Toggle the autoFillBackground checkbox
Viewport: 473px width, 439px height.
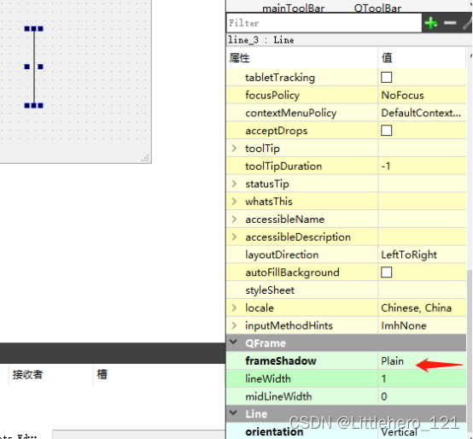[x=387, y=272]
